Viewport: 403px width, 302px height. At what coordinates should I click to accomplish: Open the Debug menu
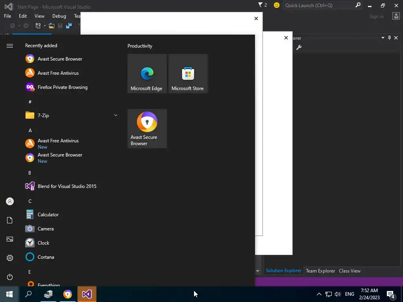click(x=59, y=16)
